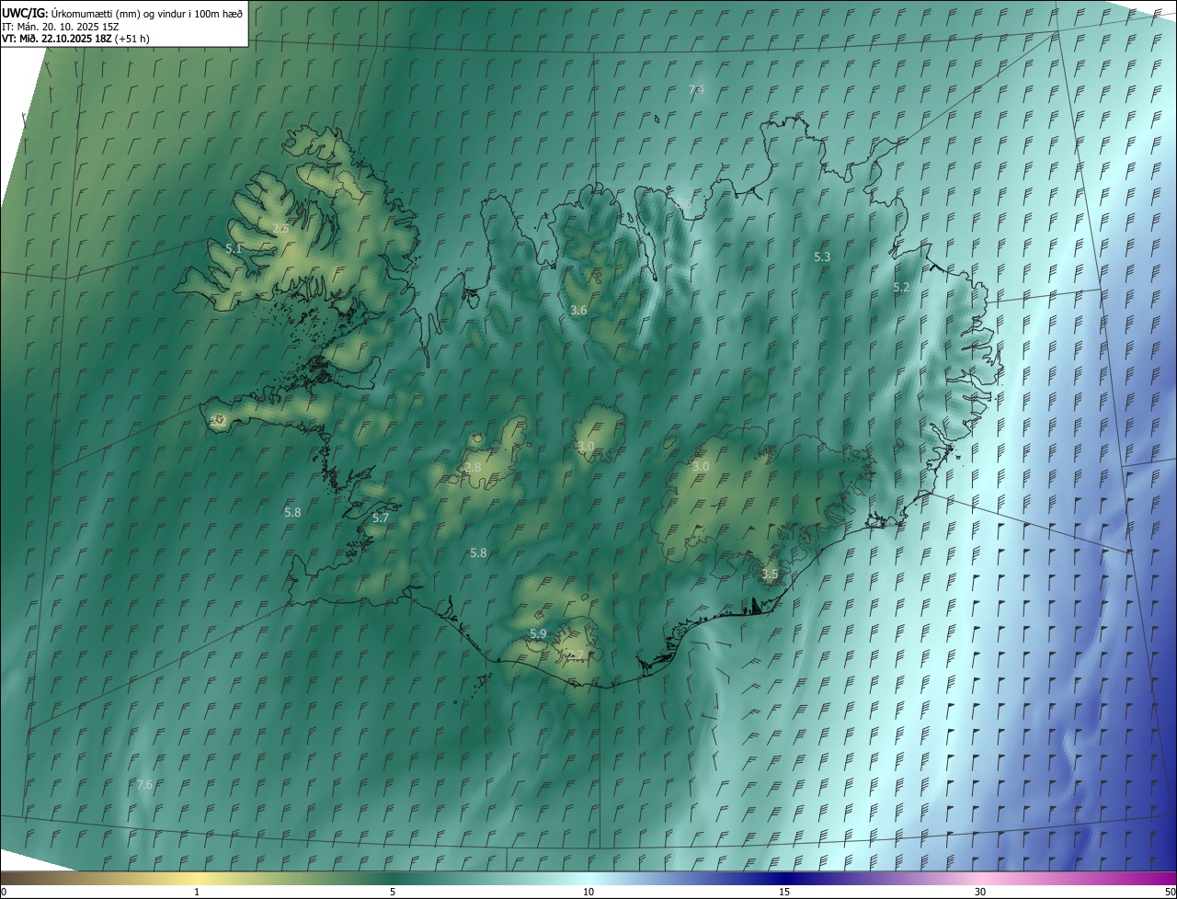This screenshot has width=1177, height=899.
Task: Click the 50 tick label on the color scale
Action: pos(1170,892)
